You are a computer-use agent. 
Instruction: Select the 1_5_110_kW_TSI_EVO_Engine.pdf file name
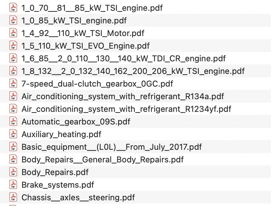[86, 45]
